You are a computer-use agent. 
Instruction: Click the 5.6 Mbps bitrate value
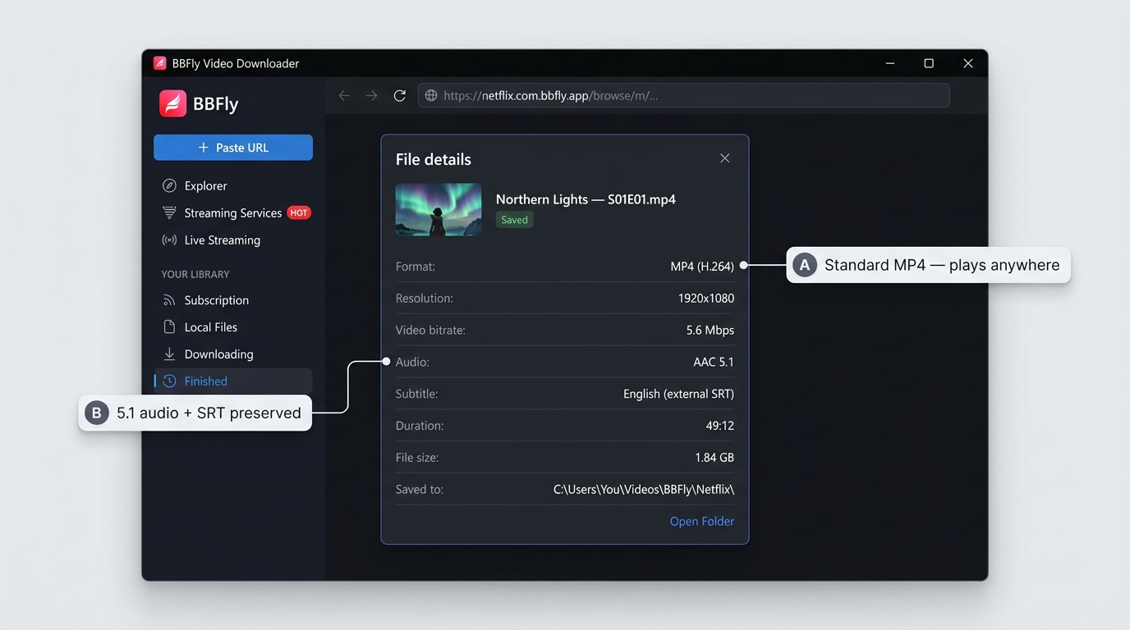[710, 331]
